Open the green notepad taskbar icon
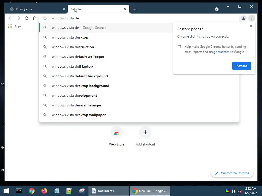The image size is (262, 196). [x=69, y=191]
